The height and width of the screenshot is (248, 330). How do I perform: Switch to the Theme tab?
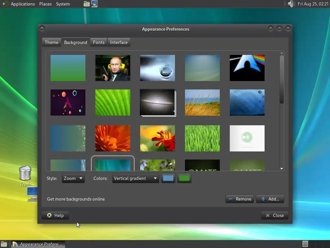click(x=52, y=42)
